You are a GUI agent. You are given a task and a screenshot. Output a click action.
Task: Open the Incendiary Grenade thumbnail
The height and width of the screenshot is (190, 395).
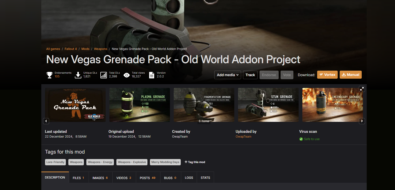pos(333,105)
